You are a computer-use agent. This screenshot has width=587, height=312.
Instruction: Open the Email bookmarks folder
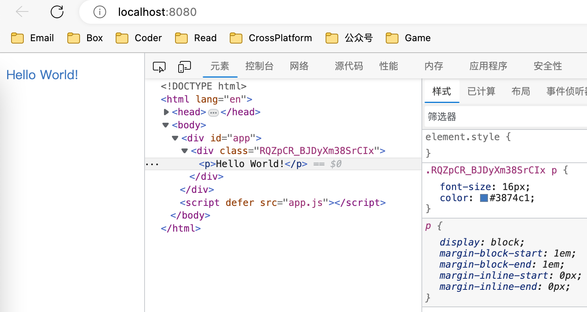[x=32, y=38]
